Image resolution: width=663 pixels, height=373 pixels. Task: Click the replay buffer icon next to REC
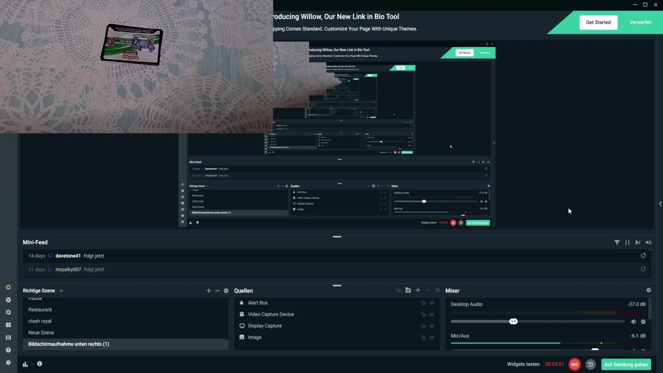coord(590,364)
